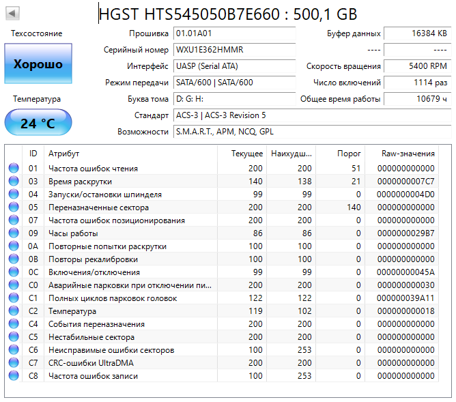Click status icon for attribute C4 row
The height and width of the screenshot is (402, 456).
(14, 324)
